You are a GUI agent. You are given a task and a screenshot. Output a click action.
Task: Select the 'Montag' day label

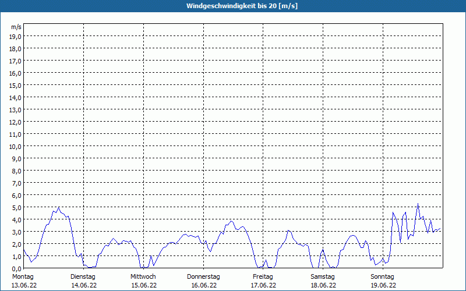pos(23,277)
